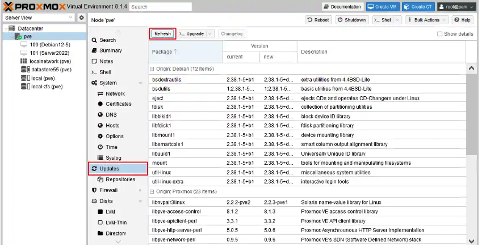This screenshot has width=482, height=248.
Task: Click the Syslog list icon
Action: [x=100, y=158]
